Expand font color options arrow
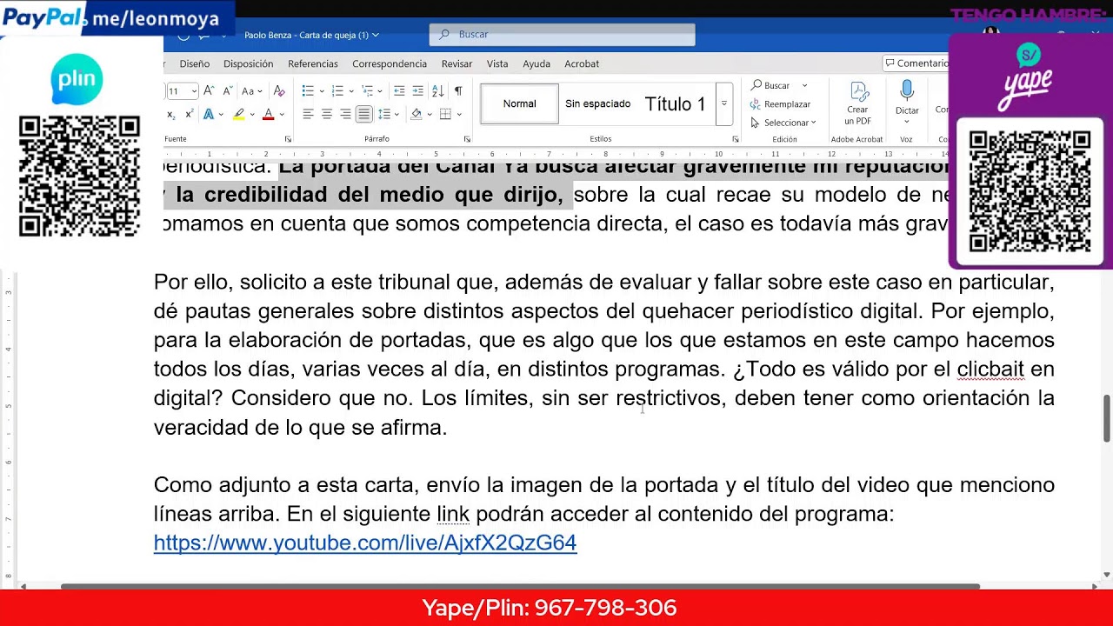This screenshot has width=1113, height=626. pyautogui.click(x=282, y=115)
